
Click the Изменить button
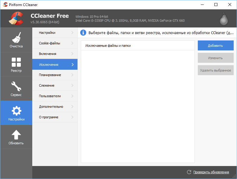click(x=216, y=58)
